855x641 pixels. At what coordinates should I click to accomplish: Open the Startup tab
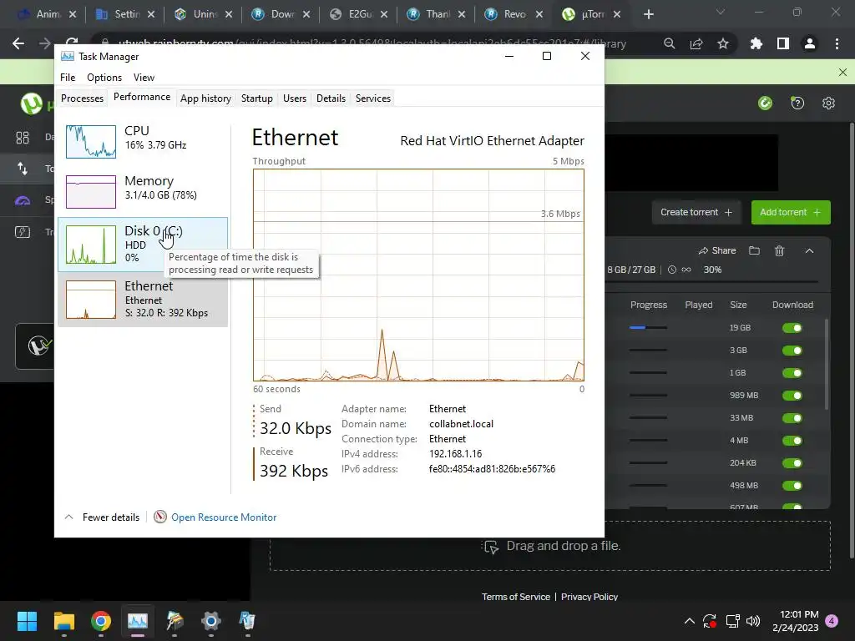pyautogui.click(x=257, y=98)
